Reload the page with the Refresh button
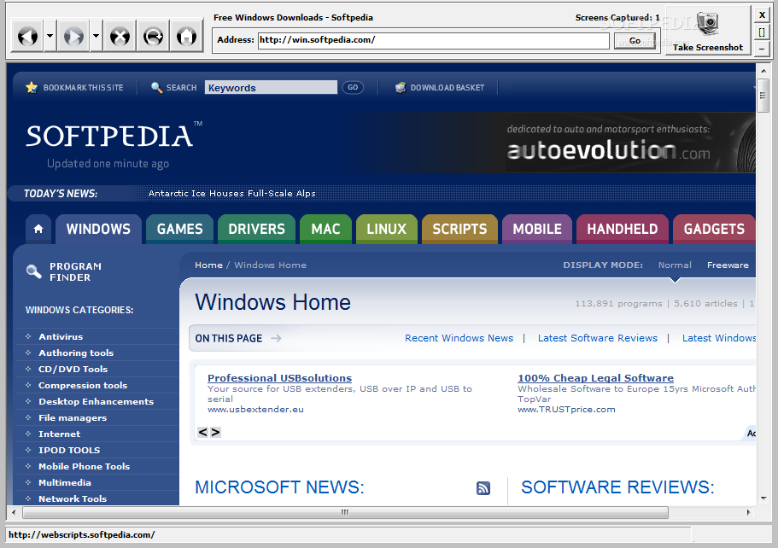This screenshot has width=778, height=548. (x=154, y=36)
